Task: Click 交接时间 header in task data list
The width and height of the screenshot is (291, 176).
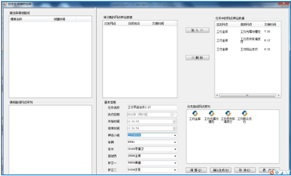Action: click(272, 24)
